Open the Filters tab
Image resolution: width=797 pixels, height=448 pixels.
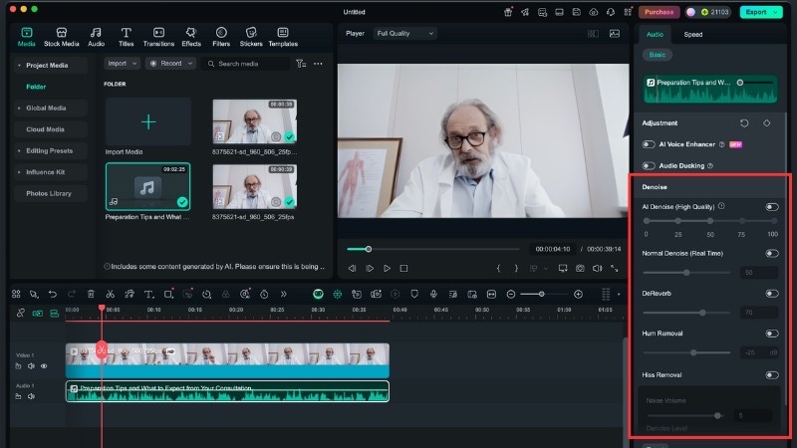(x=221, y=37)
